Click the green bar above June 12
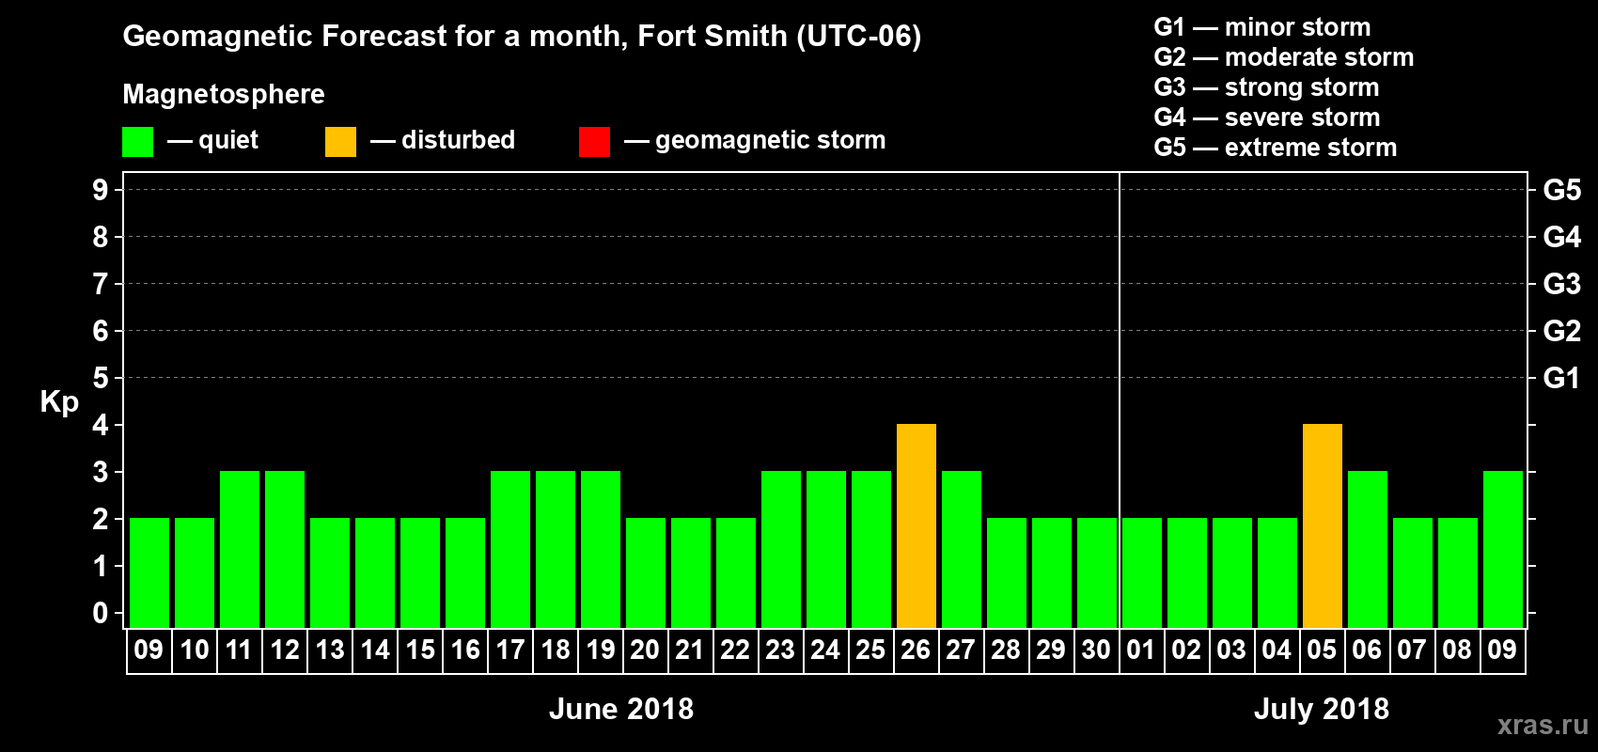The height and width of the screenshot is (752, 1598). pyautogui.click(x=285, y=549)
